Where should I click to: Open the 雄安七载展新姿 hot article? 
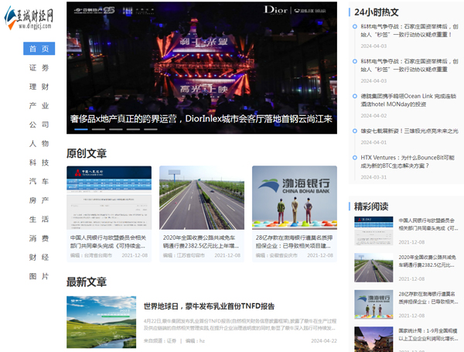pos(409,131)
